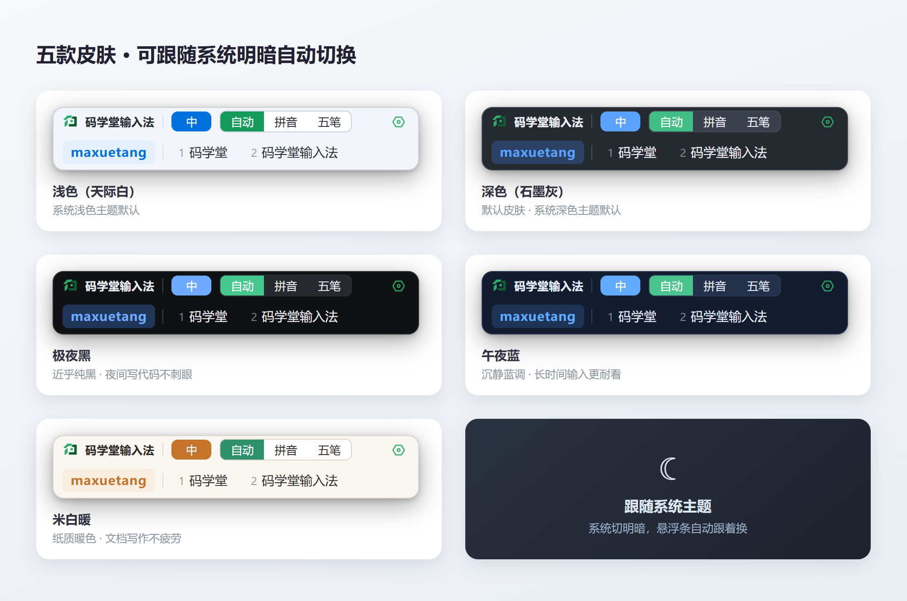Select 自动 mode in 极夜黑 skin bar
Image resolution: width=907 pixels, height=601 pixels.
[242, 286]
